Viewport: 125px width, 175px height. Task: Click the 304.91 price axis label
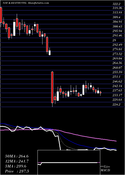coord(117,22)
